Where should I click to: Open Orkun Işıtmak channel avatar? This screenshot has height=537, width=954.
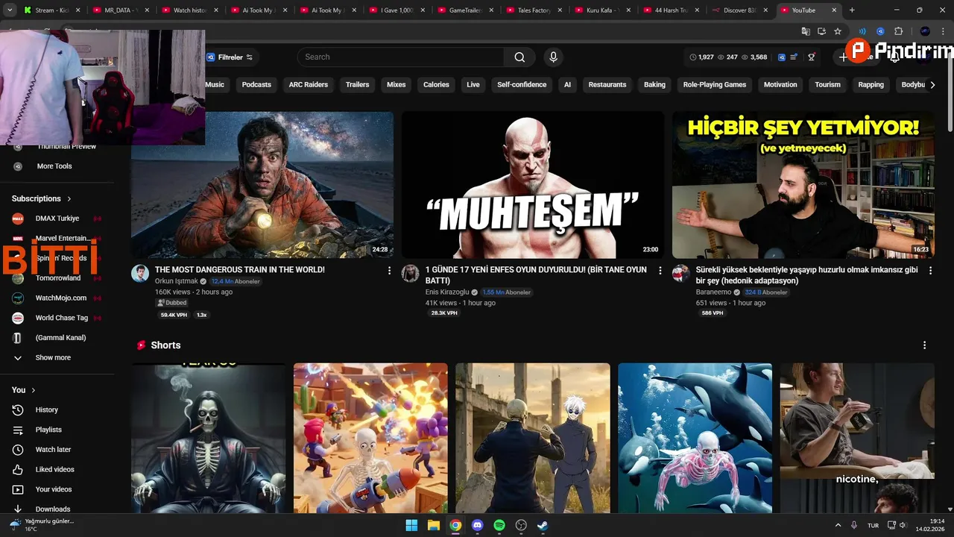point(140,273)
